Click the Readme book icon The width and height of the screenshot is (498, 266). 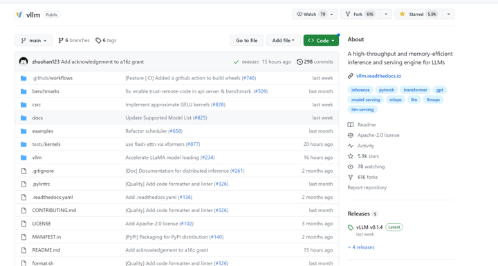(350, 125)
